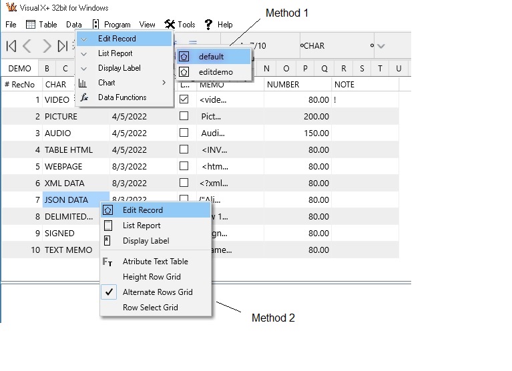
Task: Choose Display Label in the Data menu
Action: (124, 68)
